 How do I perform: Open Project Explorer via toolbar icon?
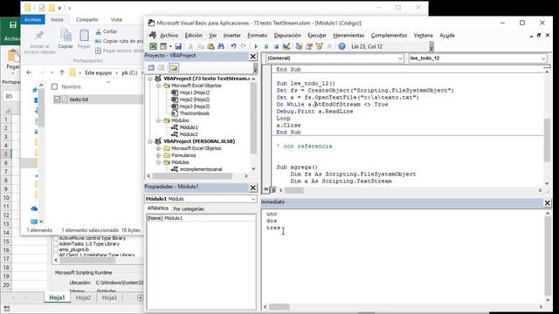point(299,46)
